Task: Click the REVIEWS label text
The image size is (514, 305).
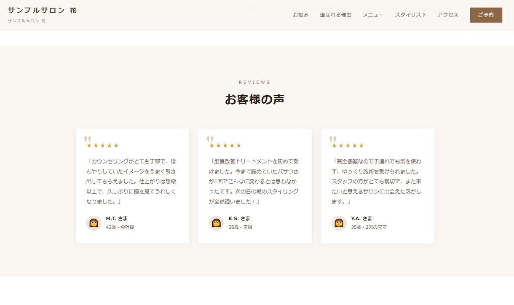Action: pyautogui.click(x=254, y=82)
